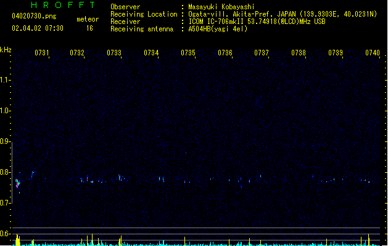The width and height of the screenshot is (388, 246).
Task: Click the 0740 time marker
Action: (x=373, y=53)
